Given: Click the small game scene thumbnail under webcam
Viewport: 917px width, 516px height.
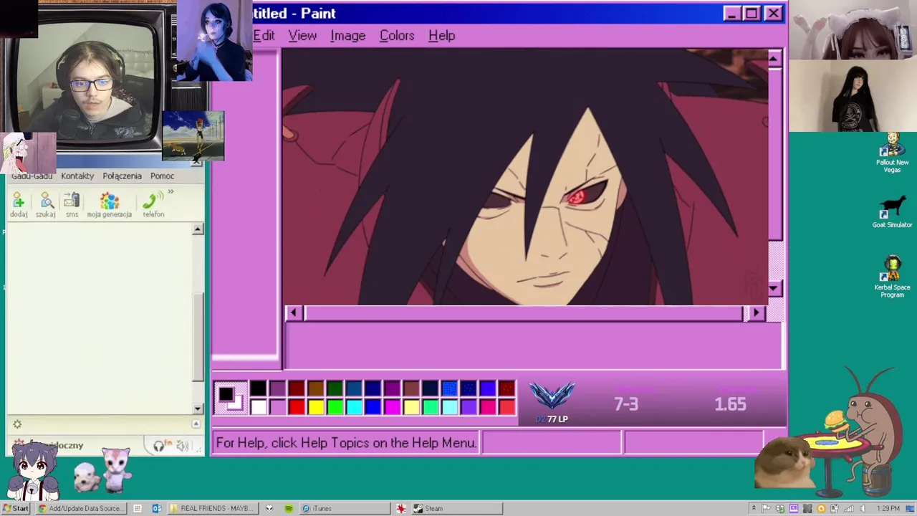Looking at the screenshot, I should click(193, 135).
